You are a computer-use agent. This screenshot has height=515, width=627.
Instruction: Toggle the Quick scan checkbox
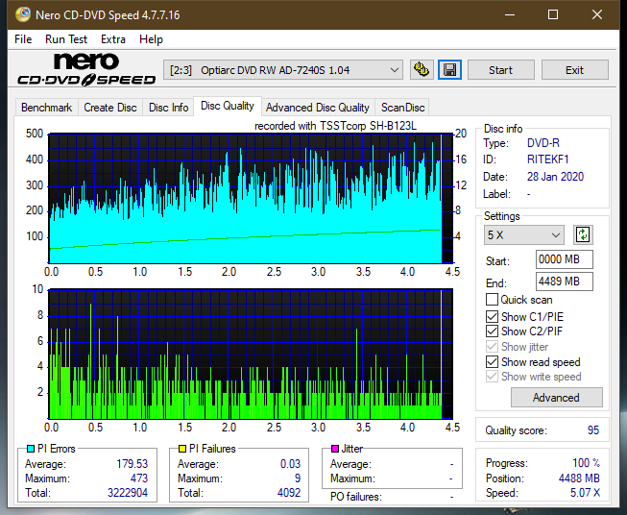pyautogui.click(x=492, y=300)
